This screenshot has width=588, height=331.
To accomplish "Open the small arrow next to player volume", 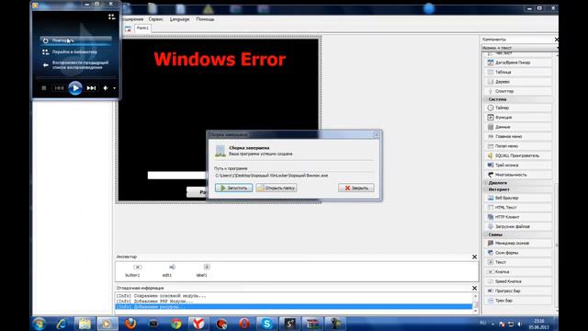I will (114, 88).
